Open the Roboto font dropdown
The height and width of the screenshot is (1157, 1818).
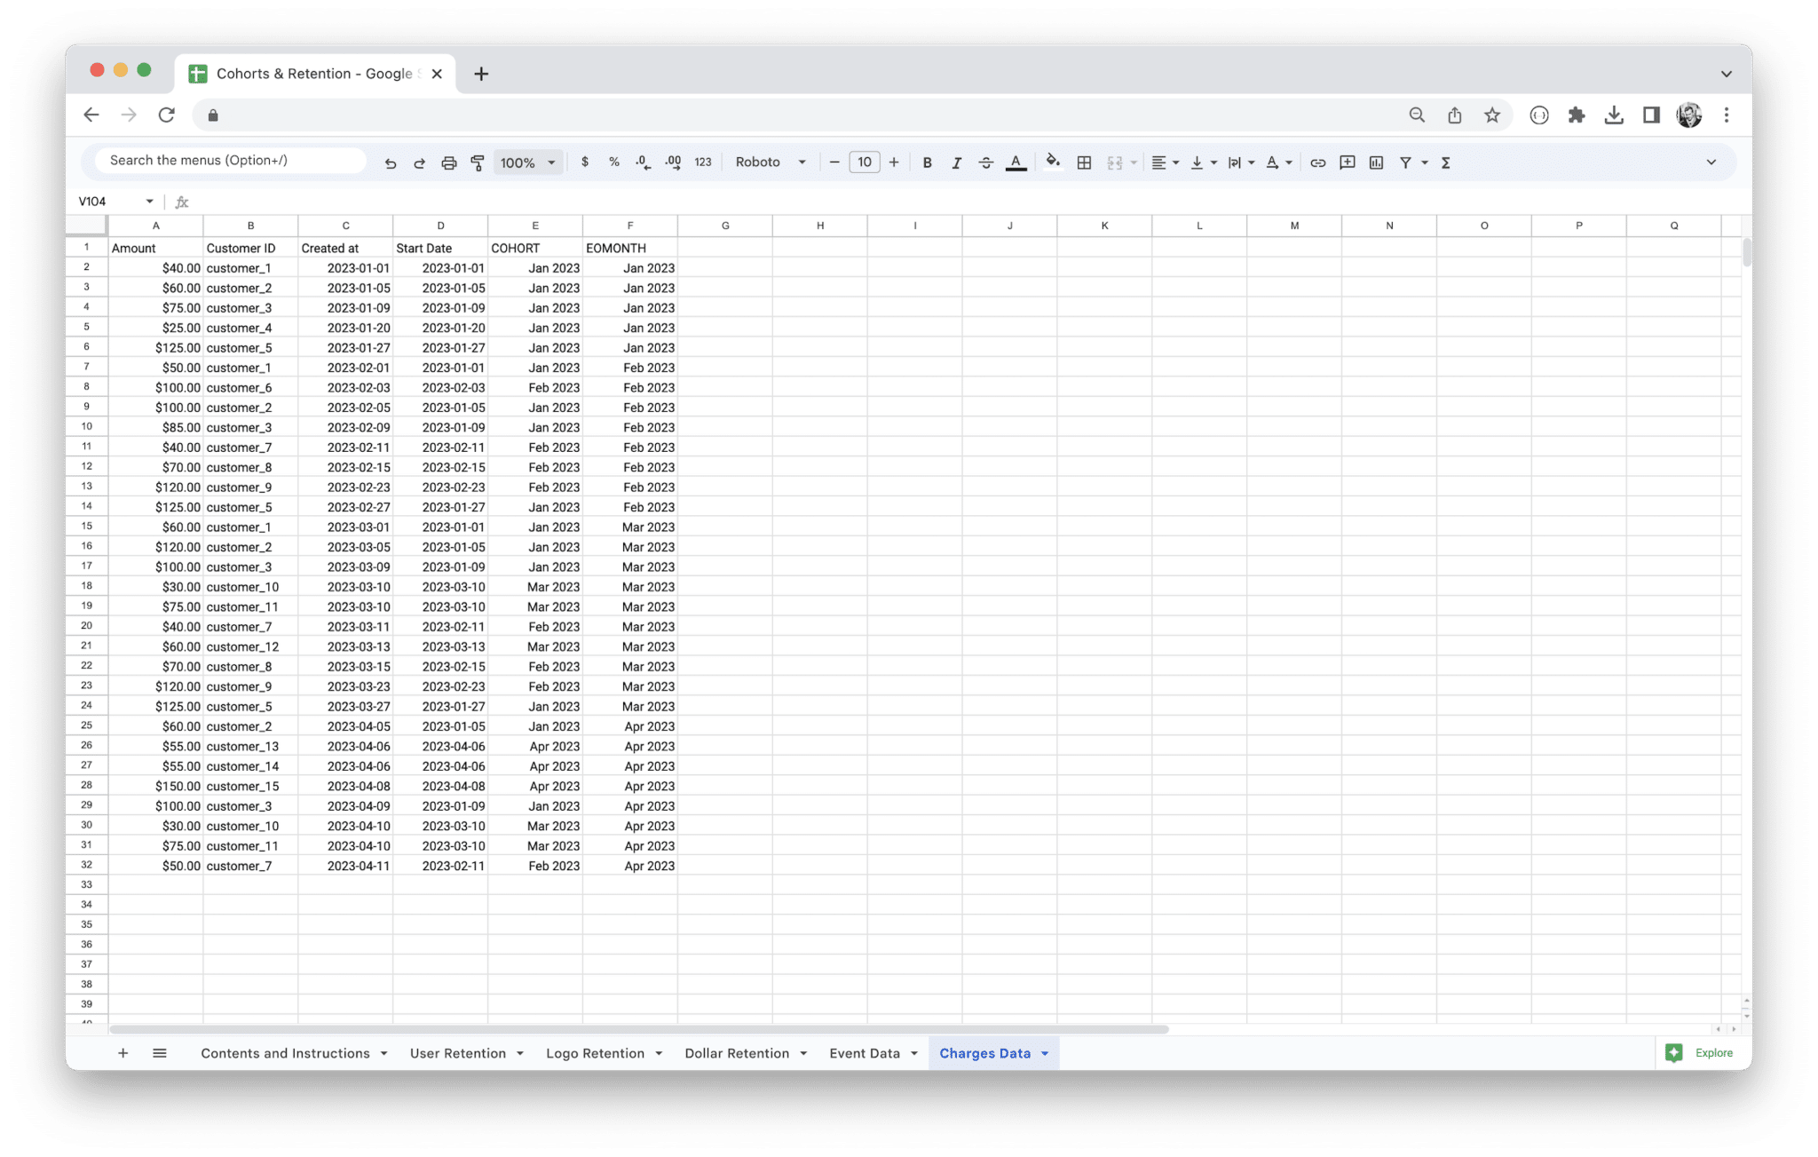click(769, 162)
